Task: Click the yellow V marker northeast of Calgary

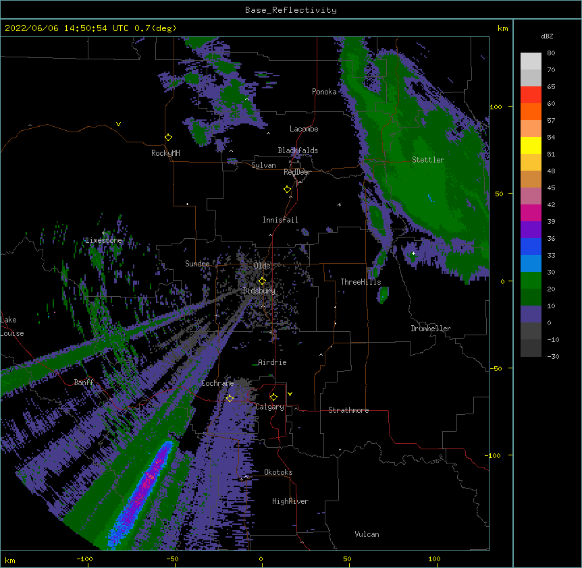Action: tap(290, 394)
